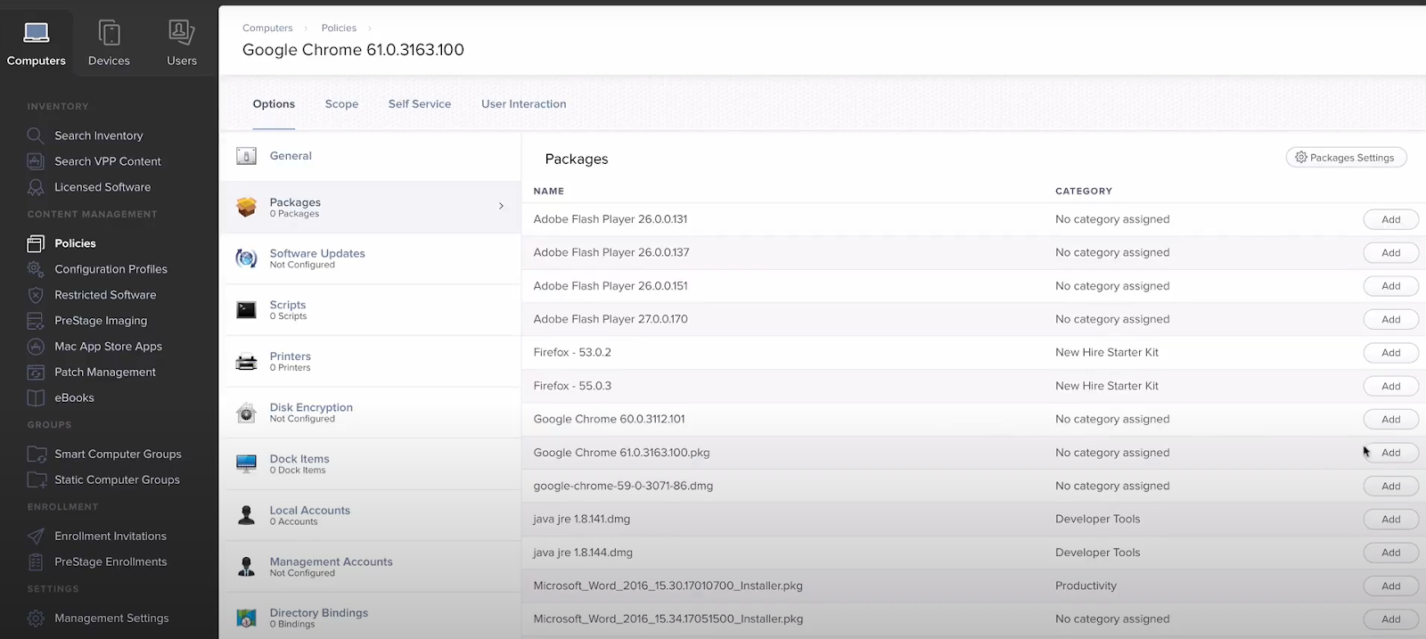Viewport: 1426px width, 639px height.
Task: Switch to the Scope tab
Action: tap(341, 104)
